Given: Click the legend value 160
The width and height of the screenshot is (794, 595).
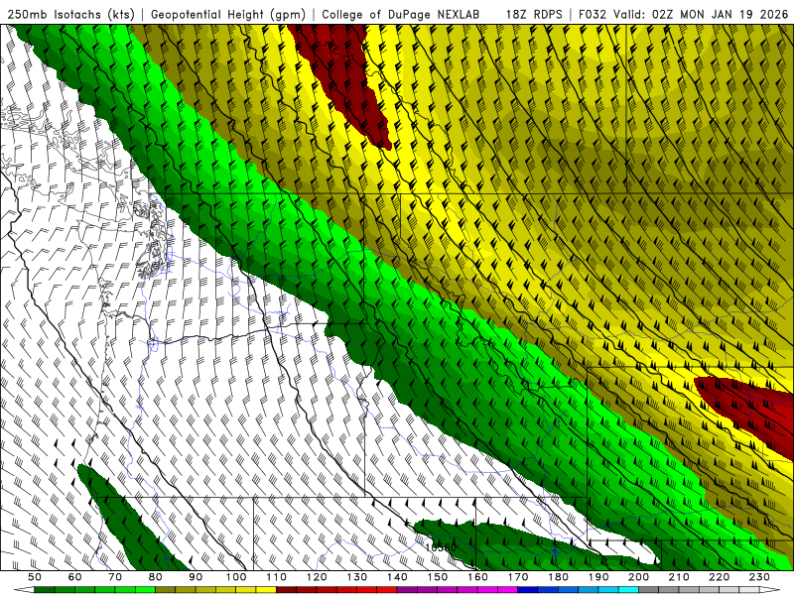Looking at the screenshot, I should tap(477, 577).
